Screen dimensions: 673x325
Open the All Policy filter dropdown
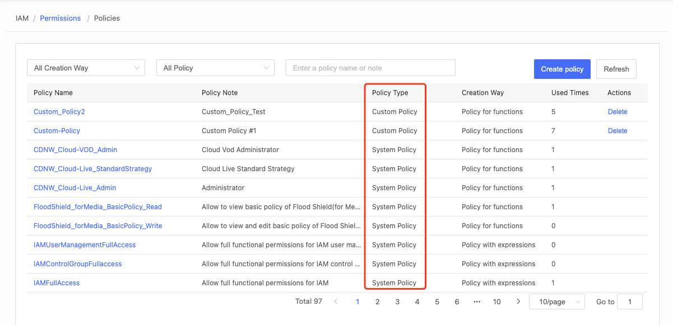coord(215,67)
